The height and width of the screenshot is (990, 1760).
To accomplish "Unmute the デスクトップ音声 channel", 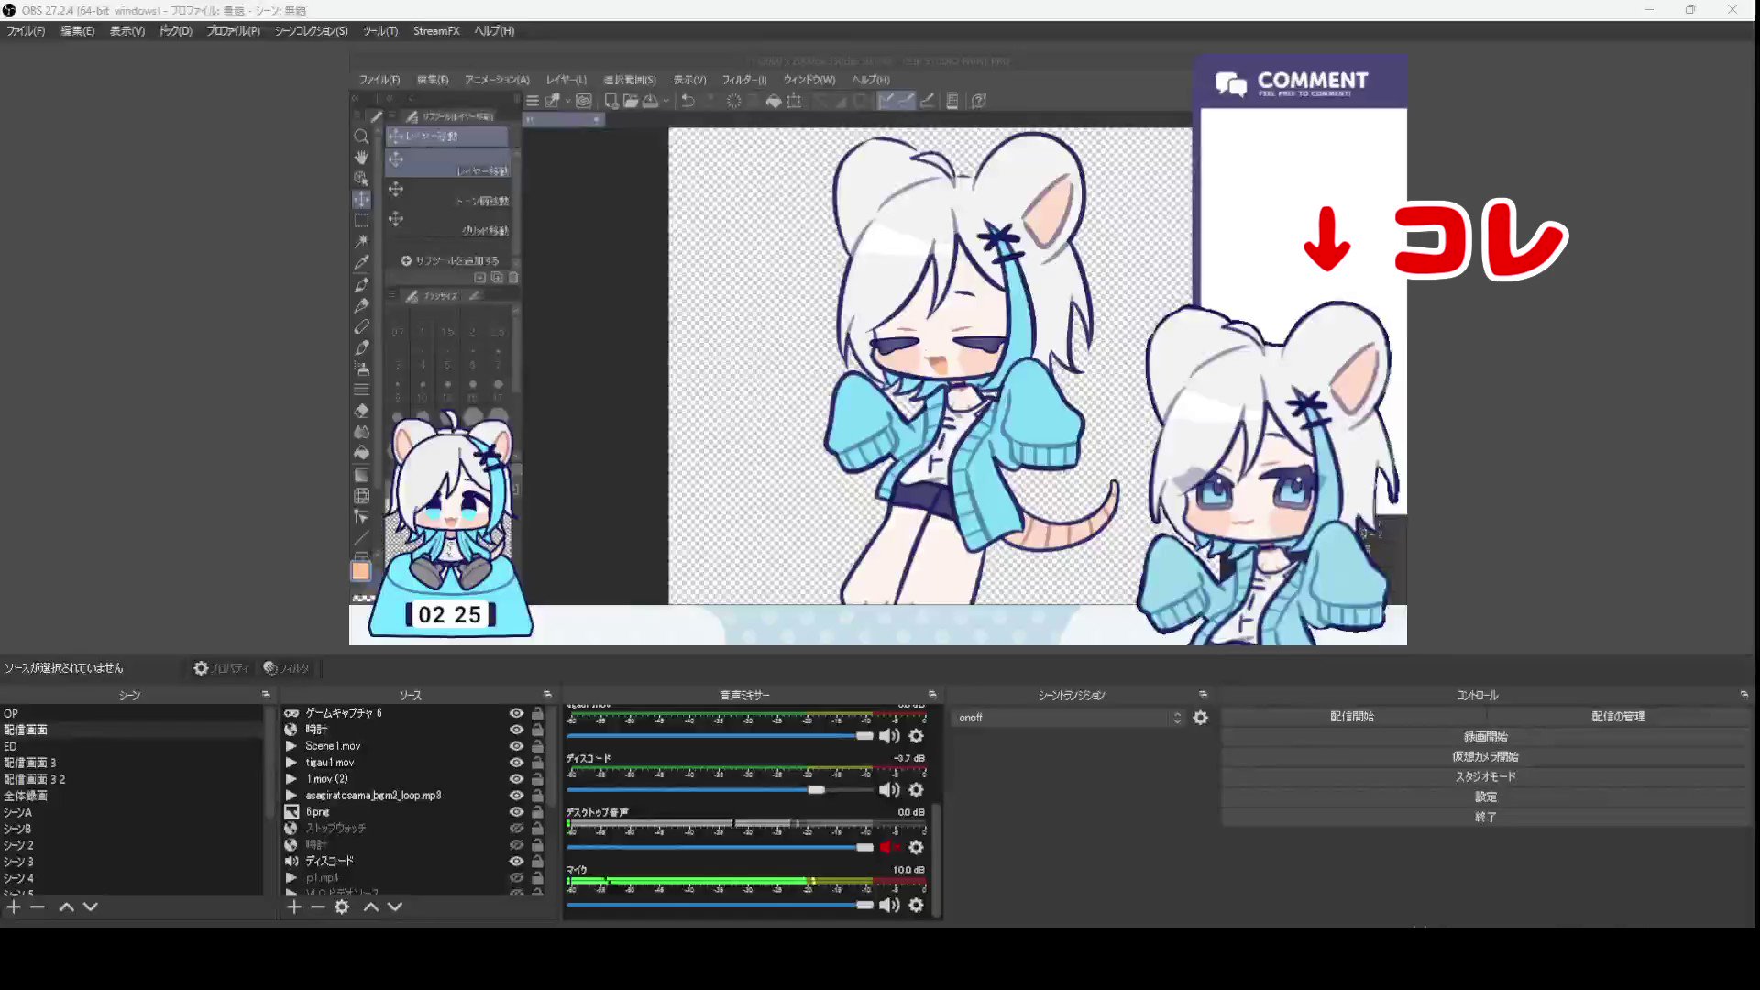I will [x=888, y=848].
